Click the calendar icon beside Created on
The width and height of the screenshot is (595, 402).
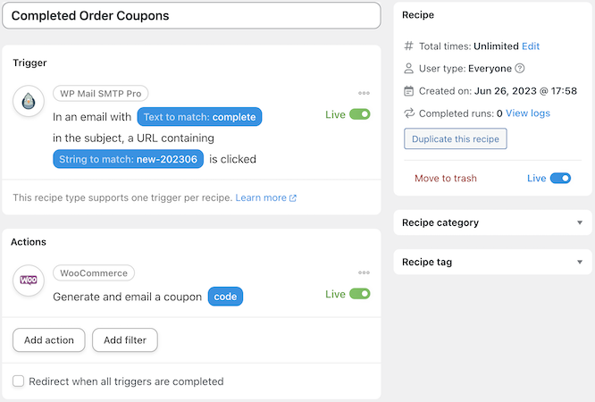click(408, 91)
